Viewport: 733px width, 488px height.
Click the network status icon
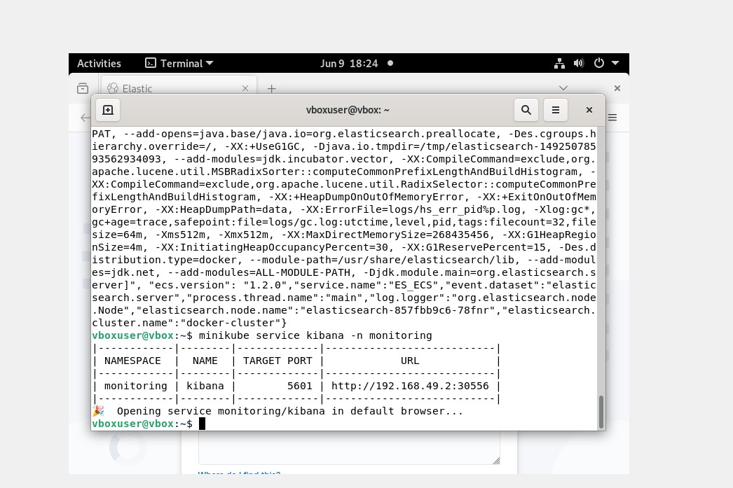(x=559, y=63)
